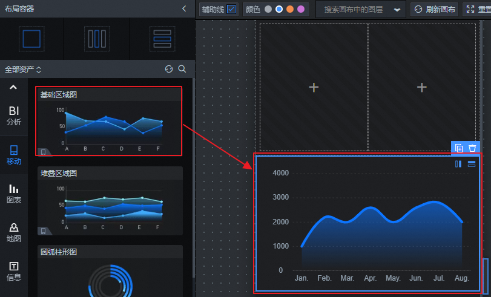The height and width of the screenshot is (297, 491).
Task: Switch to the 信息 category tab
Action: (14, 271)
